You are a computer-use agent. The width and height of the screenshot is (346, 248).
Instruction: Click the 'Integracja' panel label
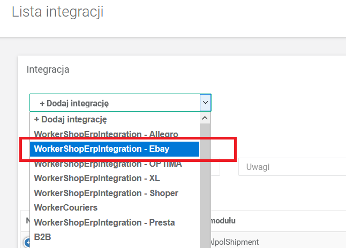(x=48, y=69)
